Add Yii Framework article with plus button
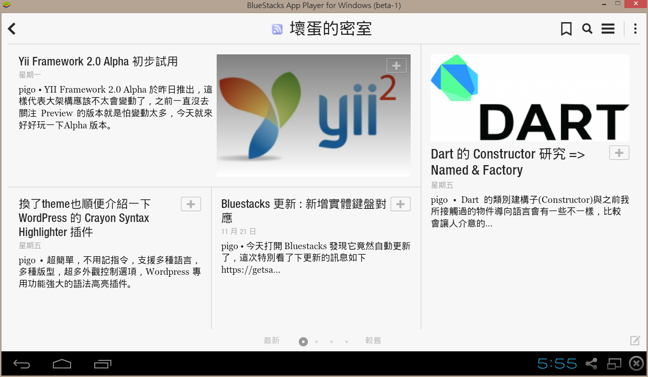 [x=397, y=65]
